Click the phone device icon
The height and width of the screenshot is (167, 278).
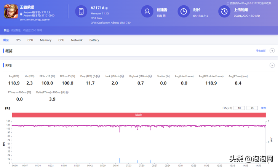[81, 11]
